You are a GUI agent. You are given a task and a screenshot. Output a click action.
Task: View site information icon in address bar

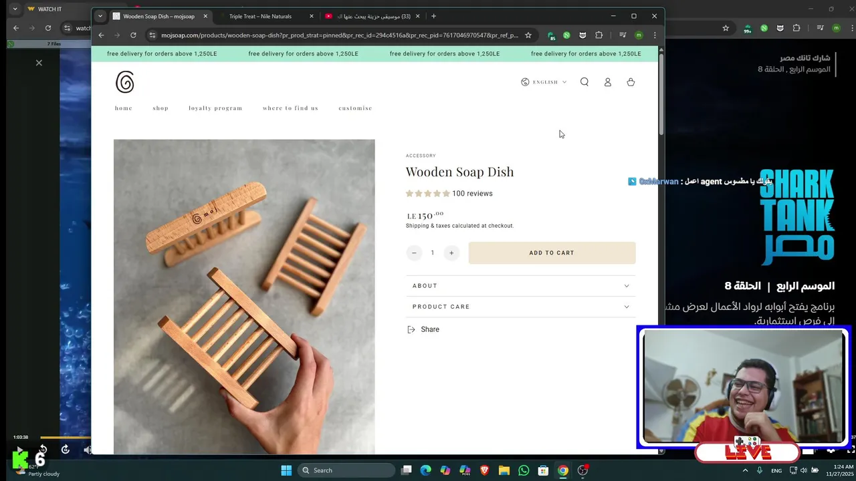[x=152, y=35]
